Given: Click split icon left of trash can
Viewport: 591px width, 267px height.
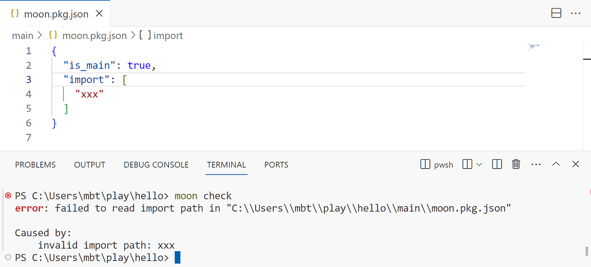Looking at the screenshot, I should pos(497,164).
